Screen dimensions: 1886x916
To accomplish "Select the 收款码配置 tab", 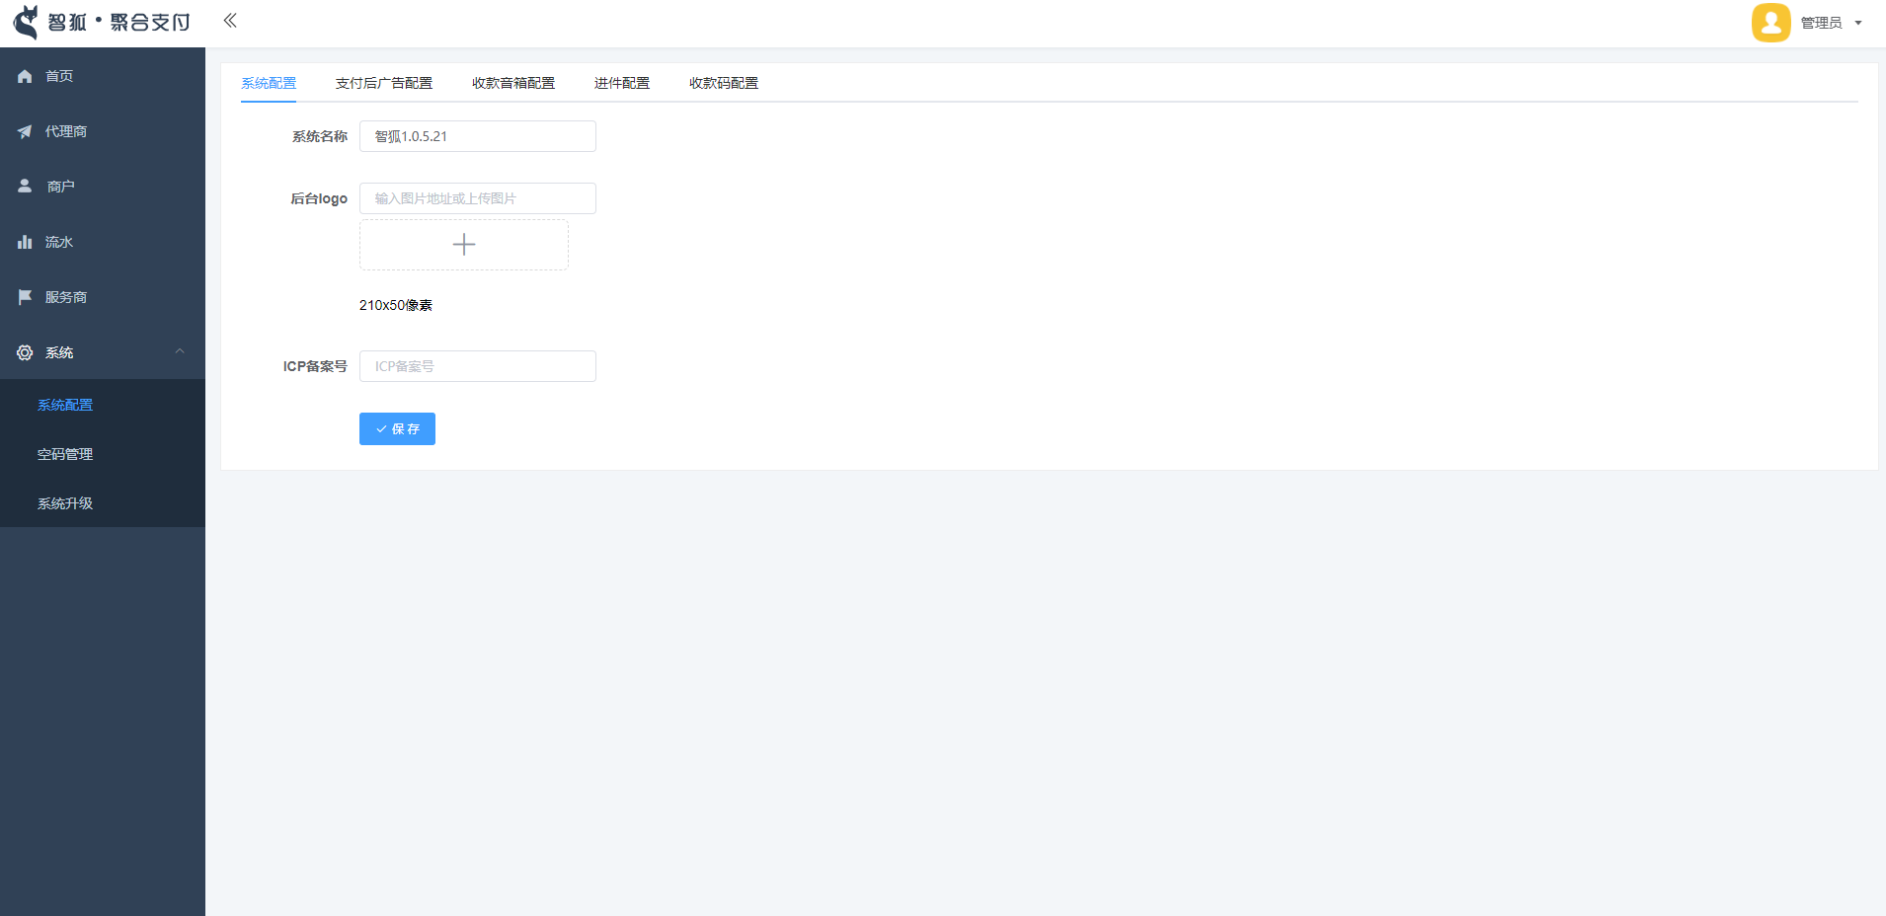I will pyautogui.click(x=723, y=83).
